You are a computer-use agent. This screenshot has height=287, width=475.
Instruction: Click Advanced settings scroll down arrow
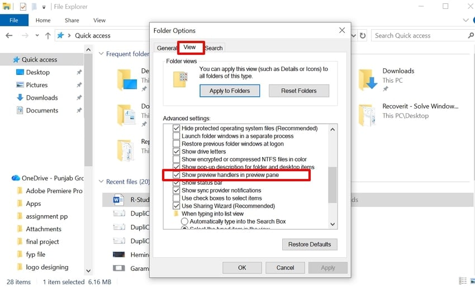[332, 224]
